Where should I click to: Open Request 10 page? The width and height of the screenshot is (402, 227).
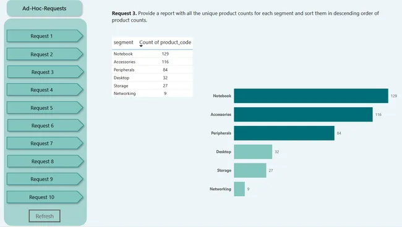(45, 197)
